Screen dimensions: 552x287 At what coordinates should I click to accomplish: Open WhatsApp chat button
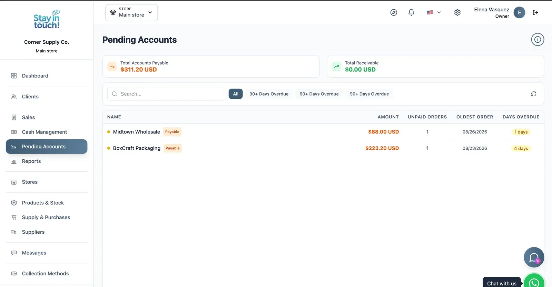534,282
